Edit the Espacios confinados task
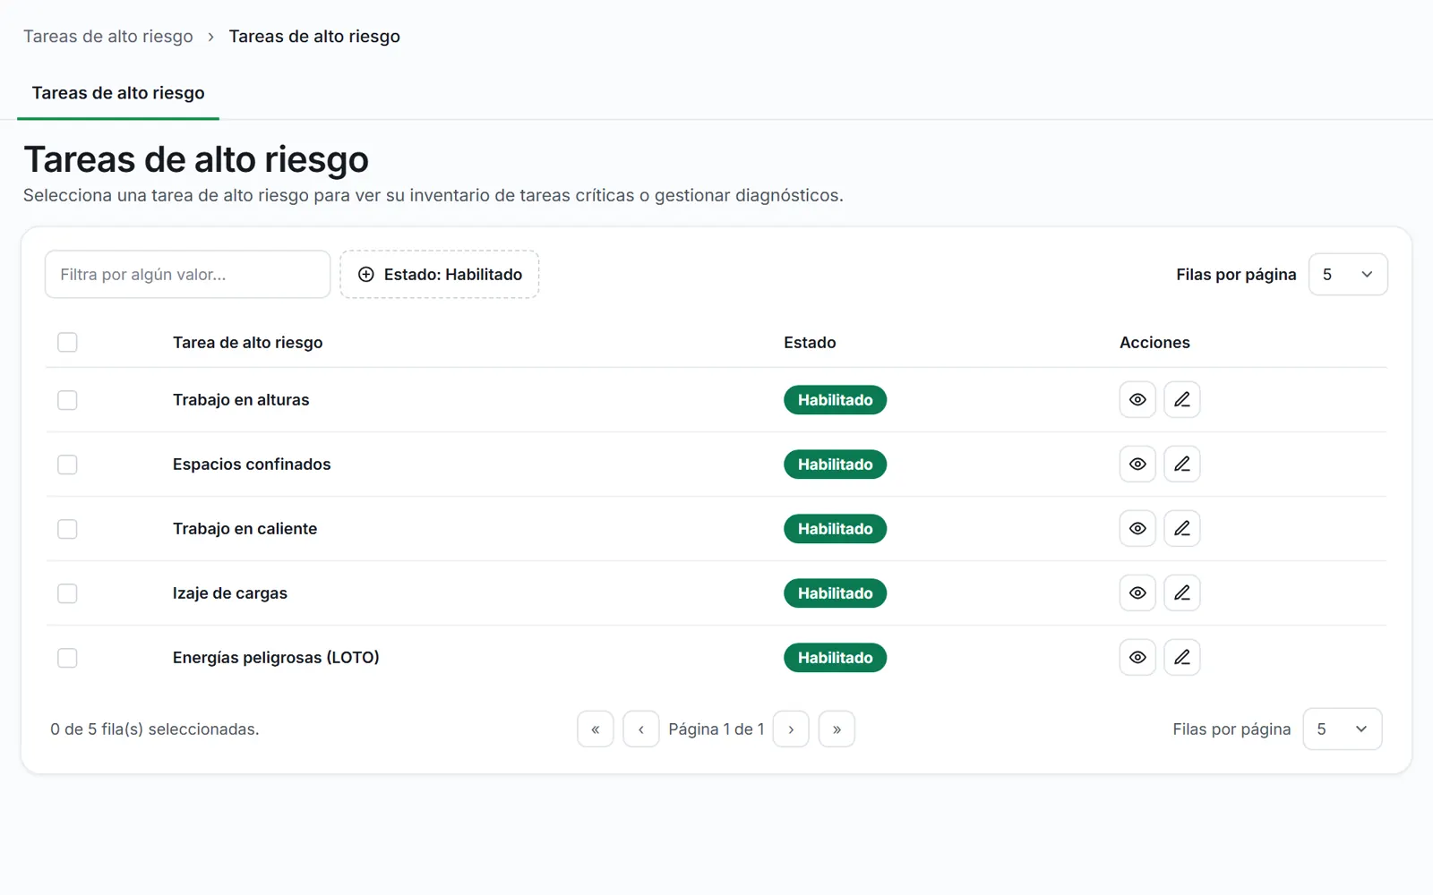The width and height of the screenshot is (1433, 895). tap(1182, 465)
